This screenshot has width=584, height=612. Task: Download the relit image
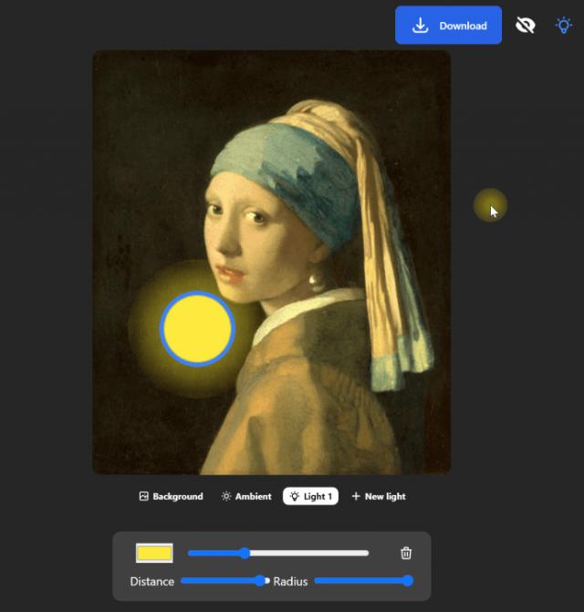[x=448, y=26]
